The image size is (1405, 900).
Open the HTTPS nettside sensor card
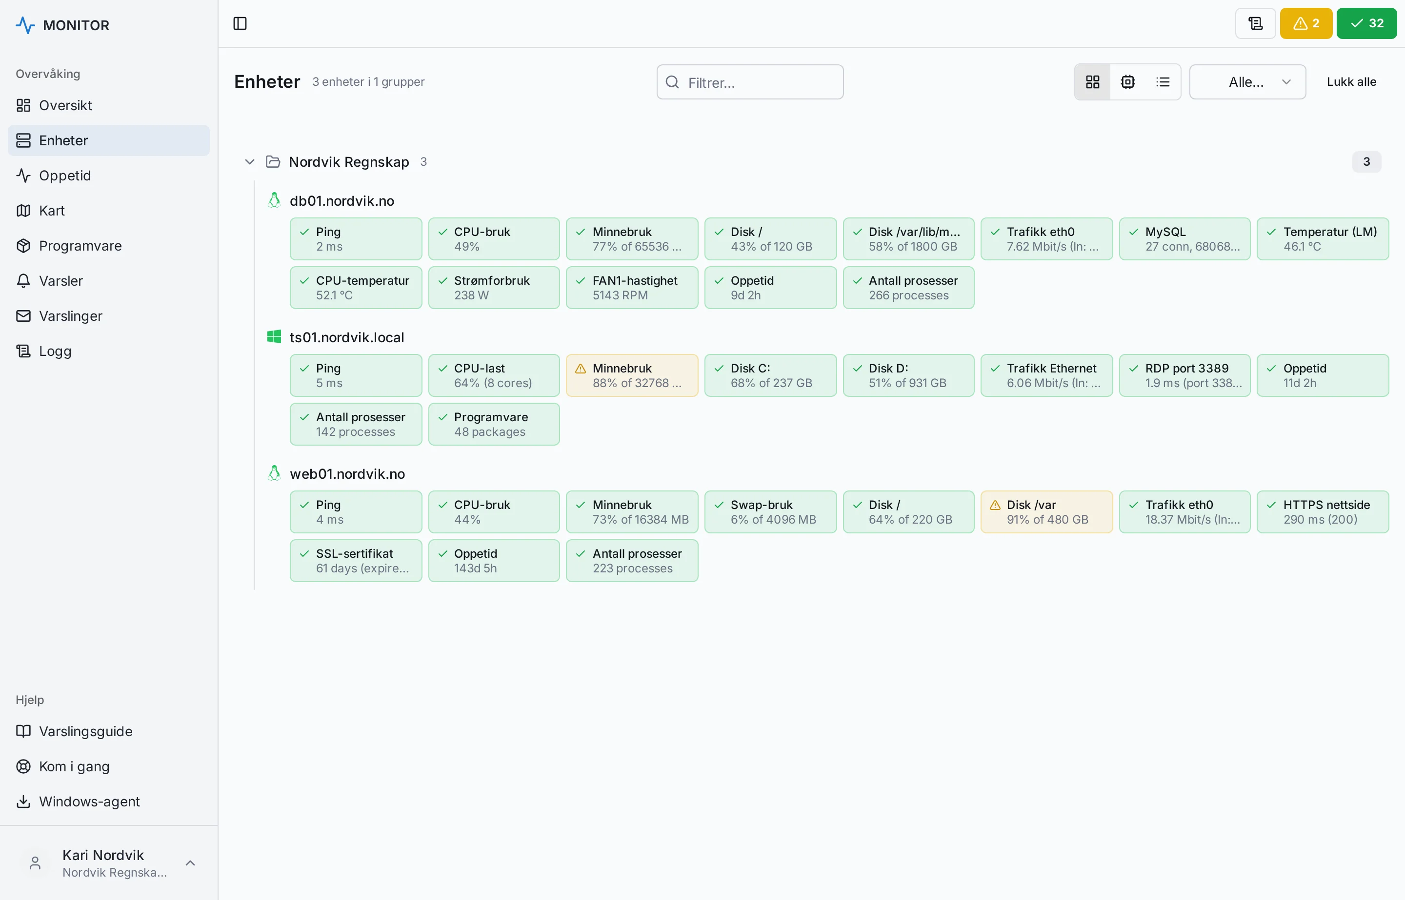1322,512
